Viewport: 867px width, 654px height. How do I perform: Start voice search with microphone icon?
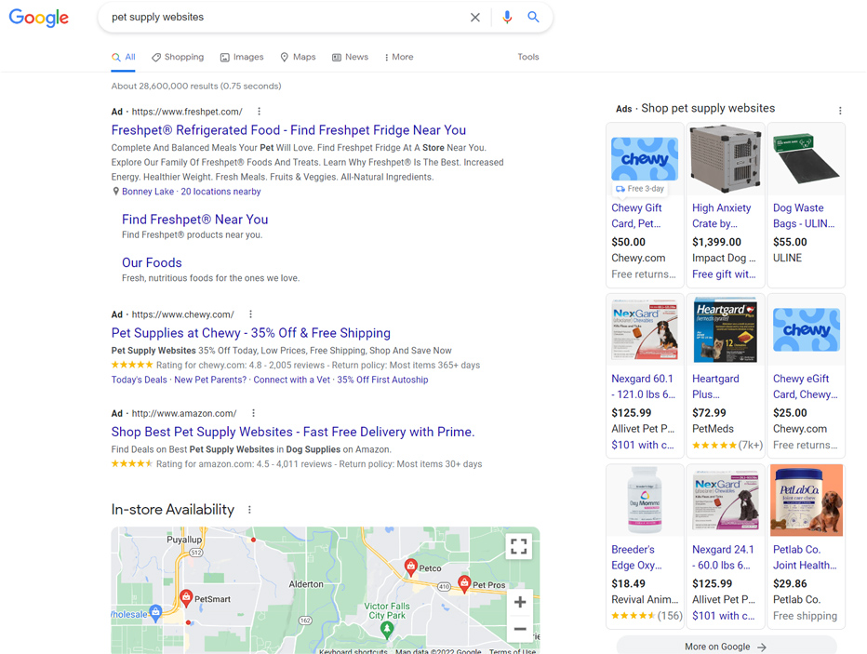(x=506, y=17)
